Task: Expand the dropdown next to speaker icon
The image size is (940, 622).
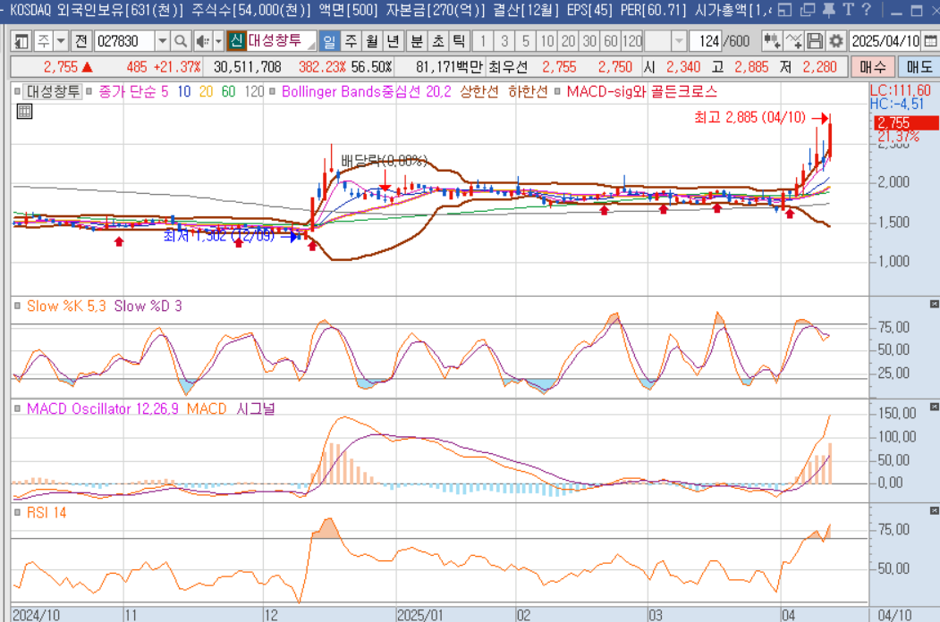Action: (218, 41)
